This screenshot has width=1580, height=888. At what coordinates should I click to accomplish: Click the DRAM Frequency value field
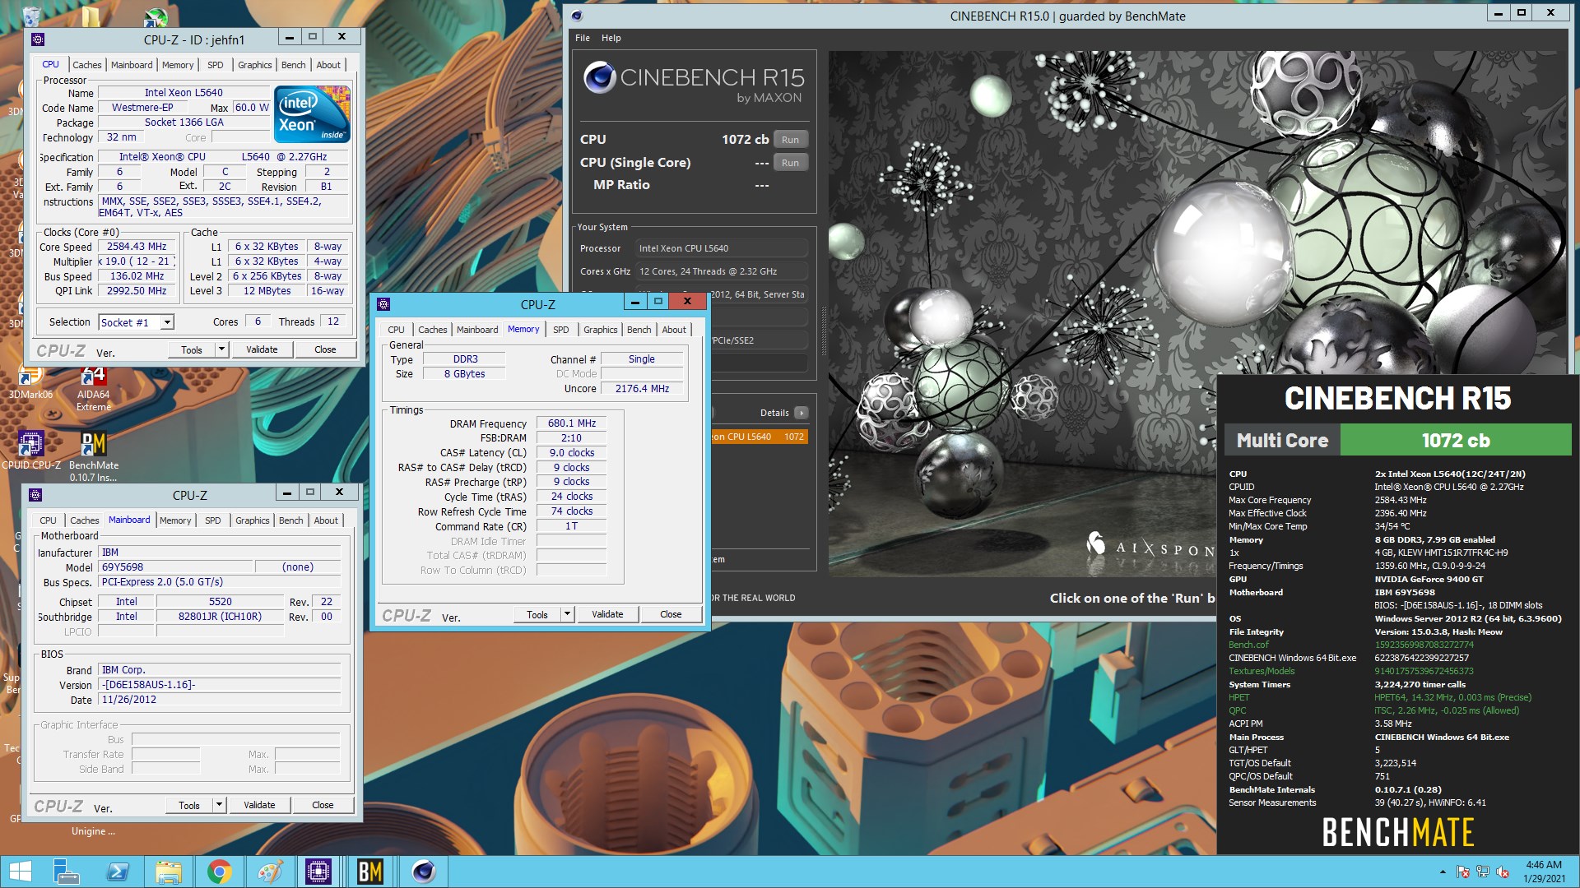pyautogui.click(x=571, y=423)
